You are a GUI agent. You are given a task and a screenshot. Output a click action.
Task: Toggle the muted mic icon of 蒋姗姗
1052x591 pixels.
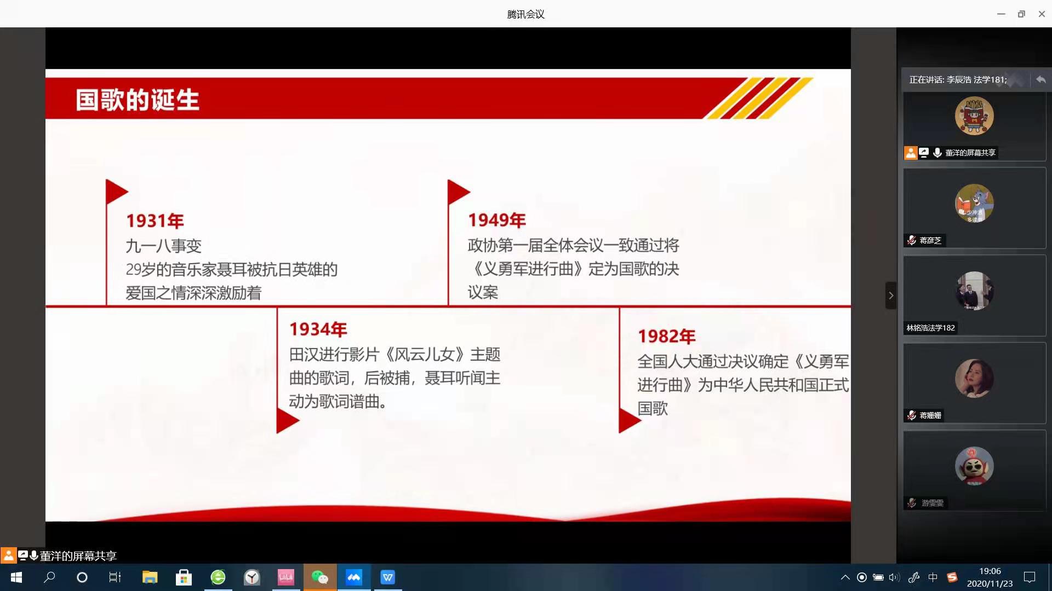tap(912, 415)
